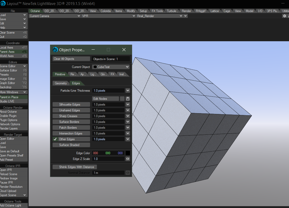Click the green Edge Color value
Screen dimensions: 289x208
[x=108, y=153]
